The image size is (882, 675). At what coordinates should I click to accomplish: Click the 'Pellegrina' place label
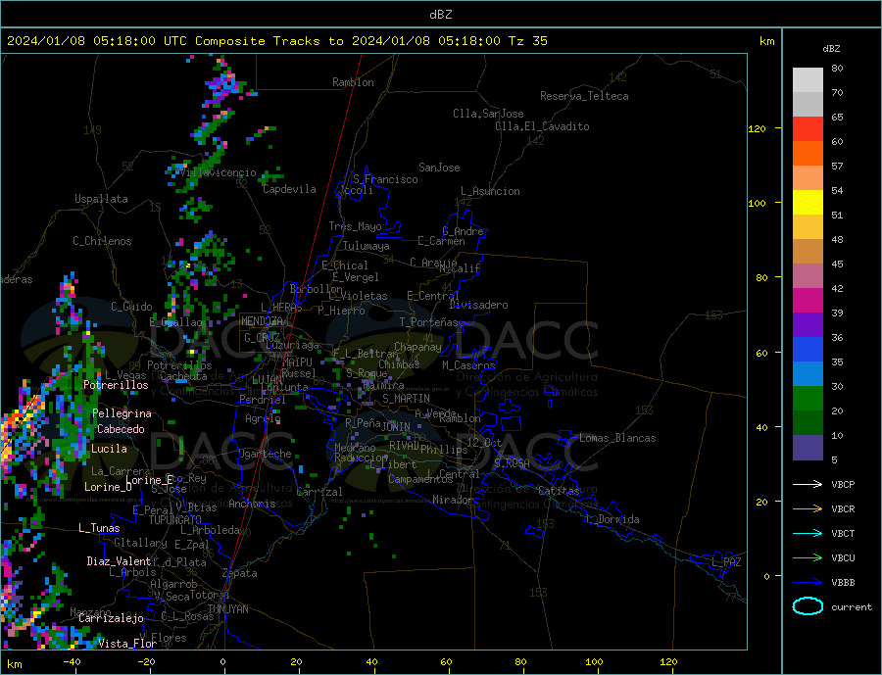[x=122, y=414]
